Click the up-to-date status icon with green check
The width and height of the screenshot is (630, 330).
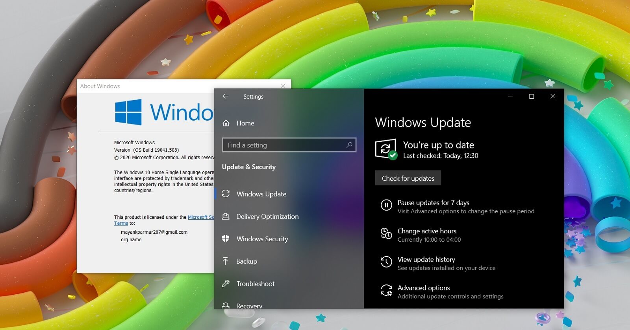tap(386, 149)
